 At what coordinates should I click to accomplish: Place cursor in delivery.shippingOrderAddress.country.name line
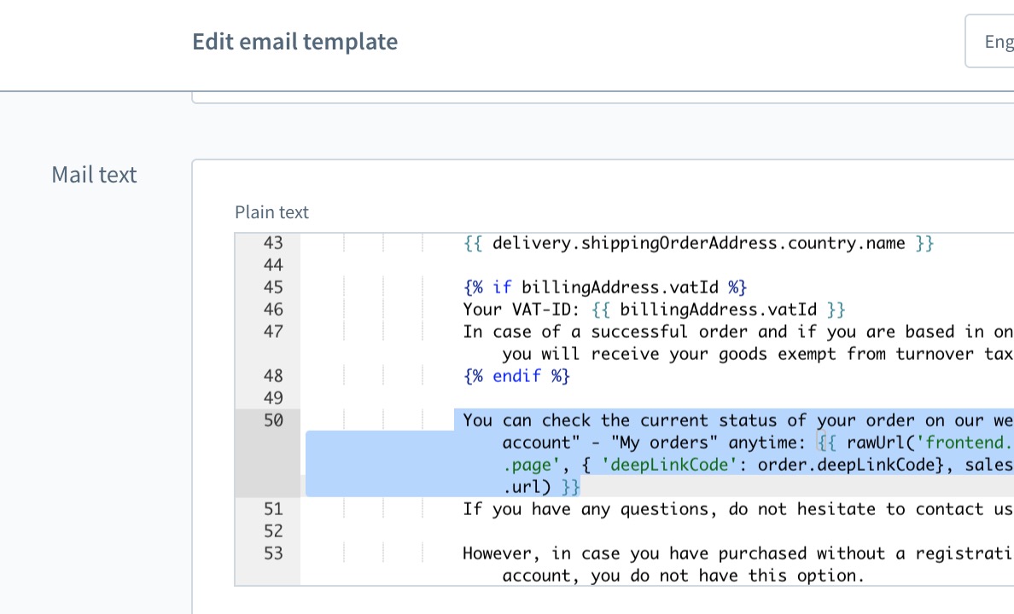tap(698, 243)
